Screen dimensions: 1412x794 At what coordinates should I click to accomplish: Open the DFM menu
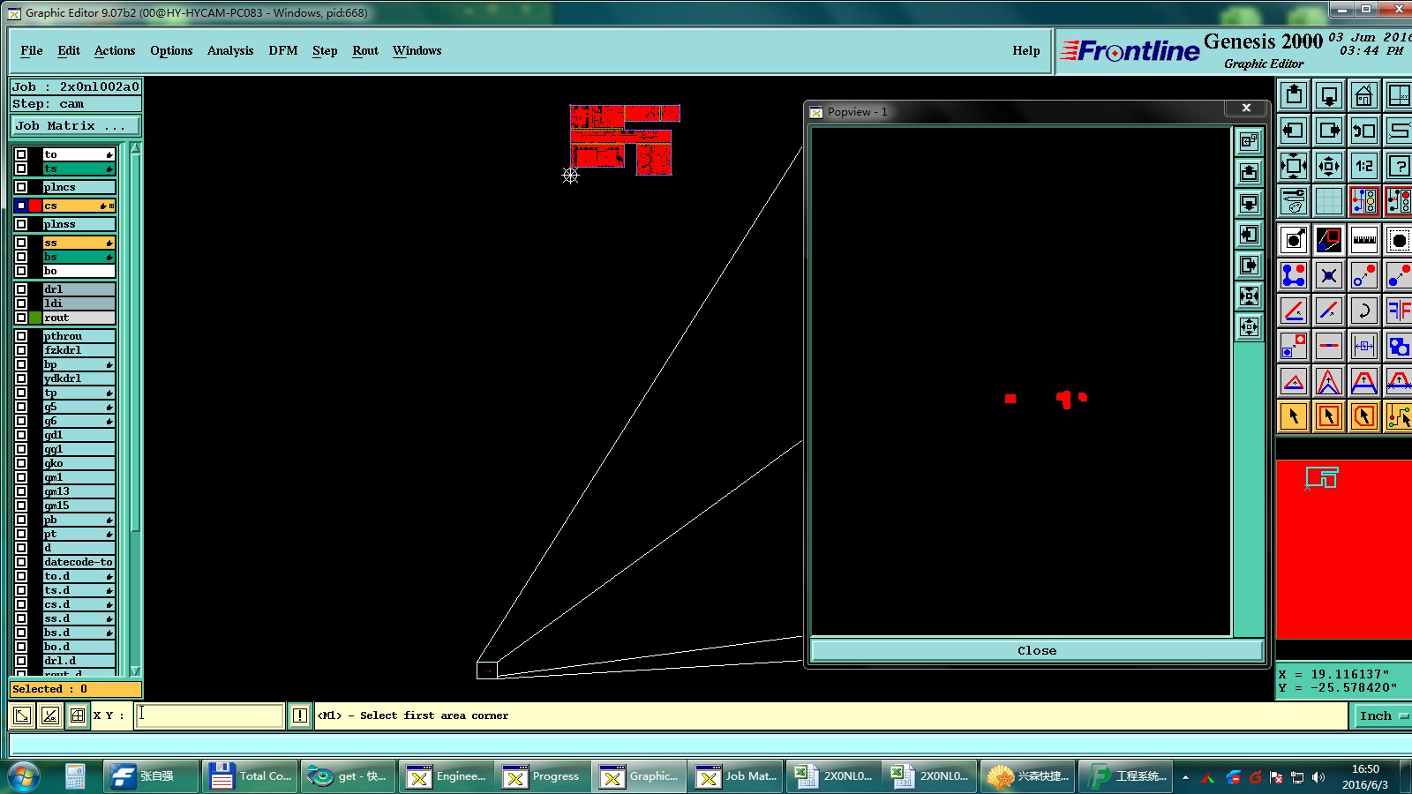click(283, 50)
